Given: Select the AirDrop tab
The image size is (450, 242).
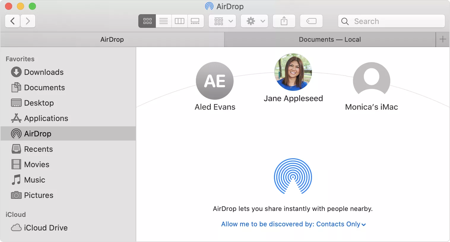Looking at the screenshot, I should [112, 39].
